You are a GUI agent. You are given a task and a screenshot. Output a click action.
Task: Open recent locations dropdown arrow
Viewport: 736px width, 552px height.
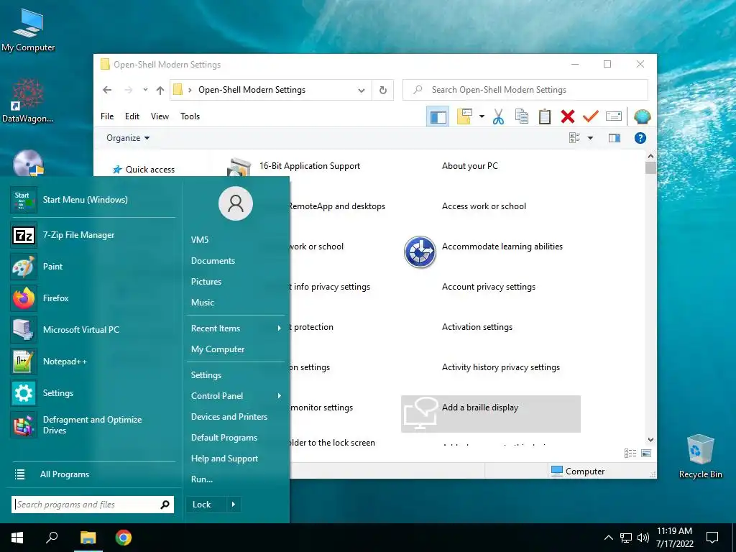tap(145, 90)
